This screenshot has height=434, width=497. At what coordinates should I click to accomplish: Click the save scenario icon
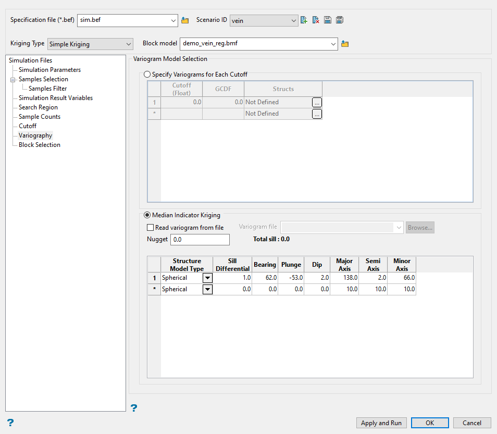328,20
